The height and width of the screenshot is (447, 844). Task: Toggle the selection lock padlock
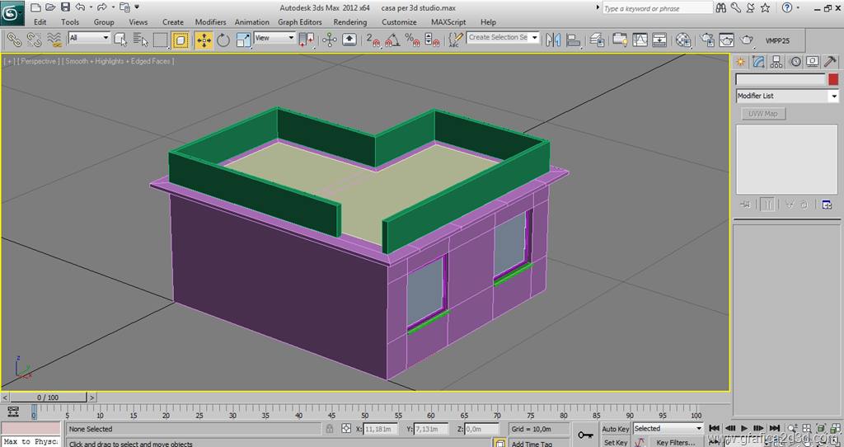click(330, 429)
